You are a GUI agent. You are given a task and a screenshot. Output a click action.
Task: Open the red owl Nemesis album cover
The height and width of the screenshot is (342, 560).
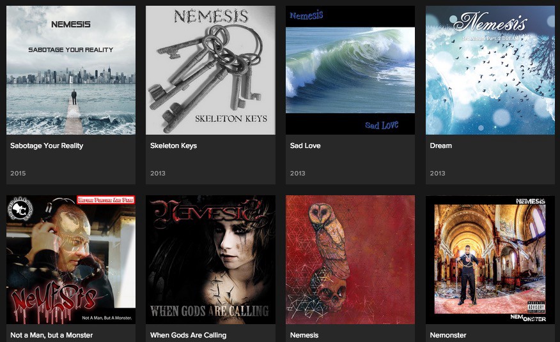(350, 260)
